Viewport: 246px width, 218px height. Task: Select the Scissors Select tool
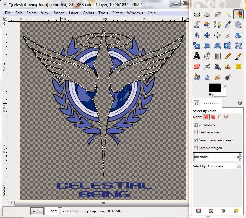click(197, 25)
